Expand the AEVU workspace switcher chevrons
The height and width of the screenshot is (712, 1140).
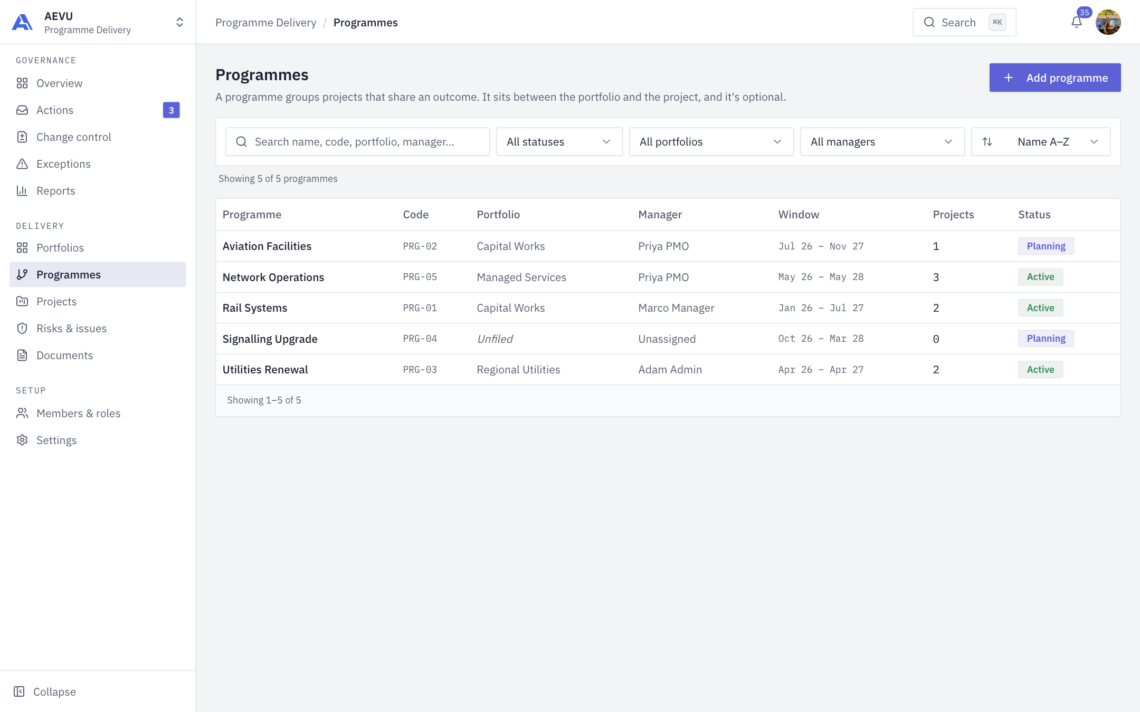click(x=179, y=22)
